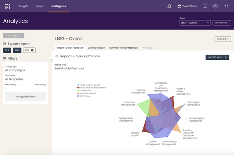234x155 pixels.
Task: Click the Business Management axis label
Action: [x=138, y=91]
